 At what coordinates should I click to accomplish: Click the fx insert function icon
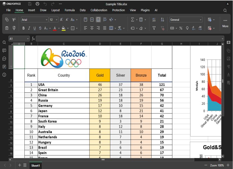pos(33,39)
